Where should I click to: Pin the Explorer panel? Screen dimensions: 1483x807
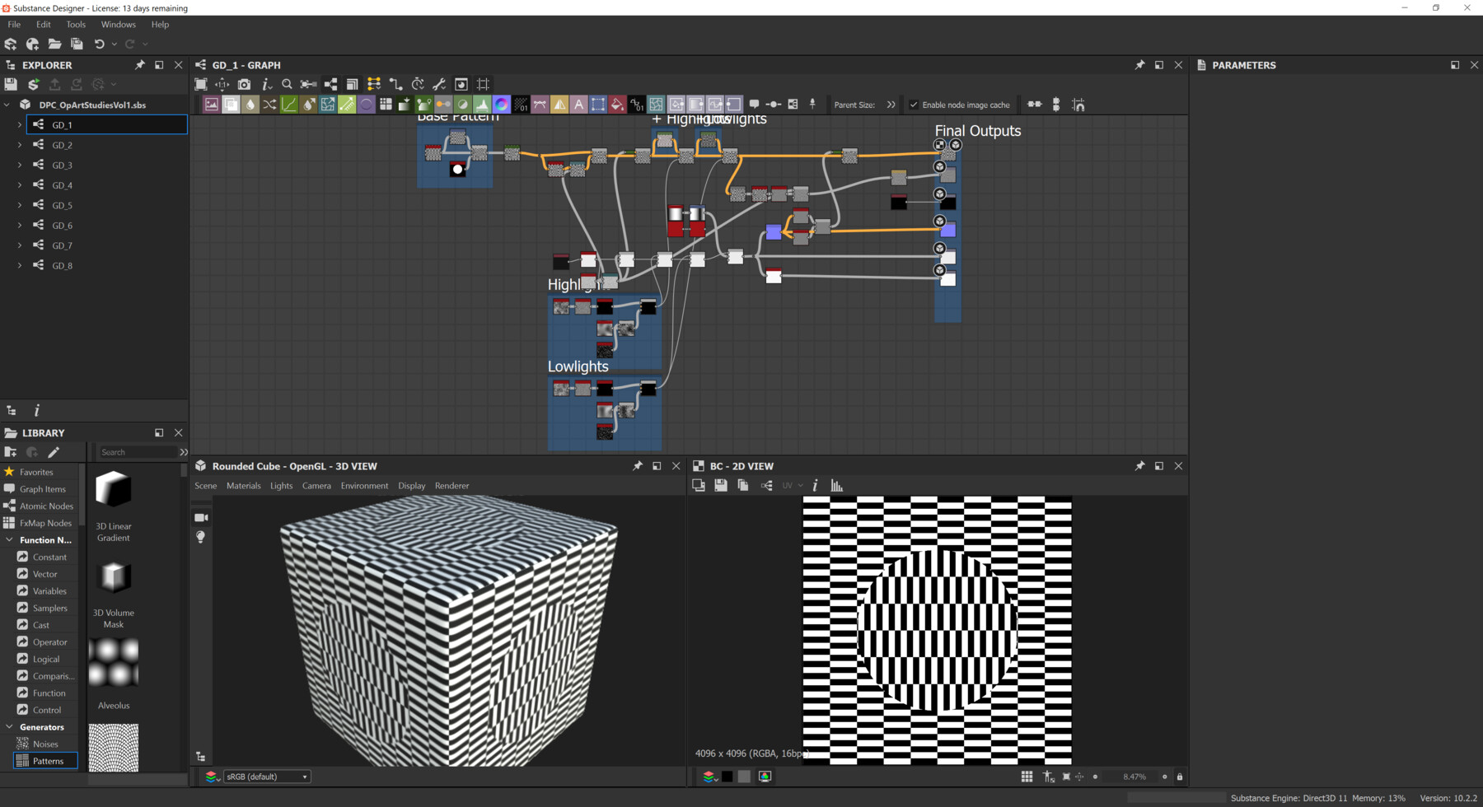(139, 65)
